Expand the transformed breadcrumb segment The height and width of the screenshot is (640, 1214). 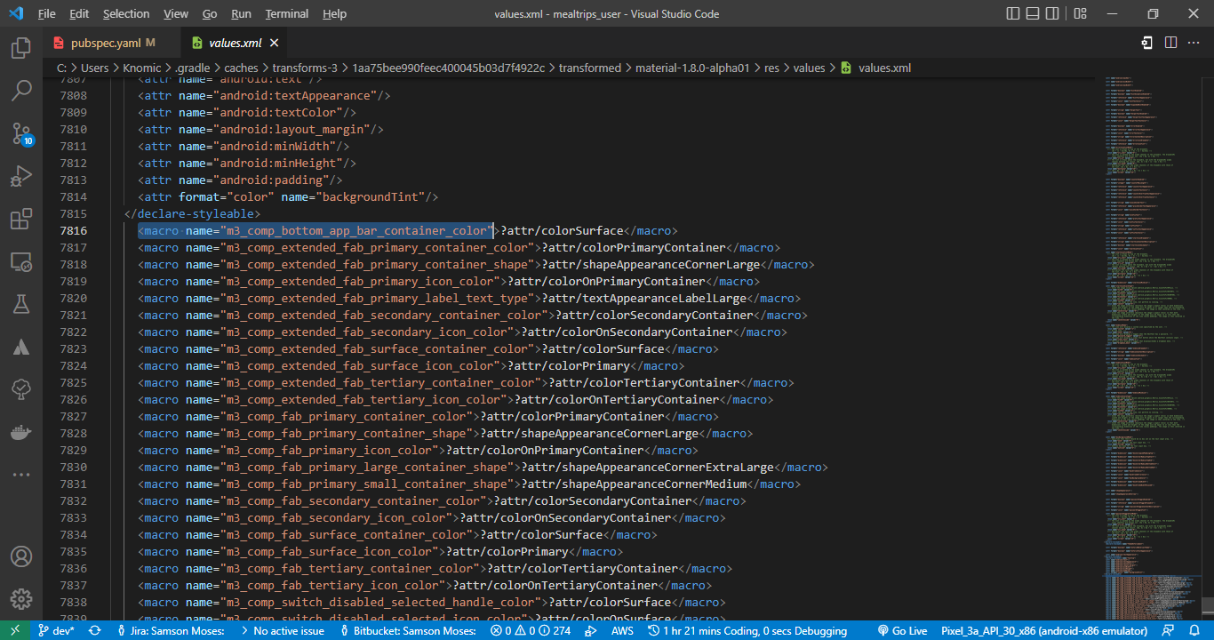pyautogui.click(x=589, y=68)
